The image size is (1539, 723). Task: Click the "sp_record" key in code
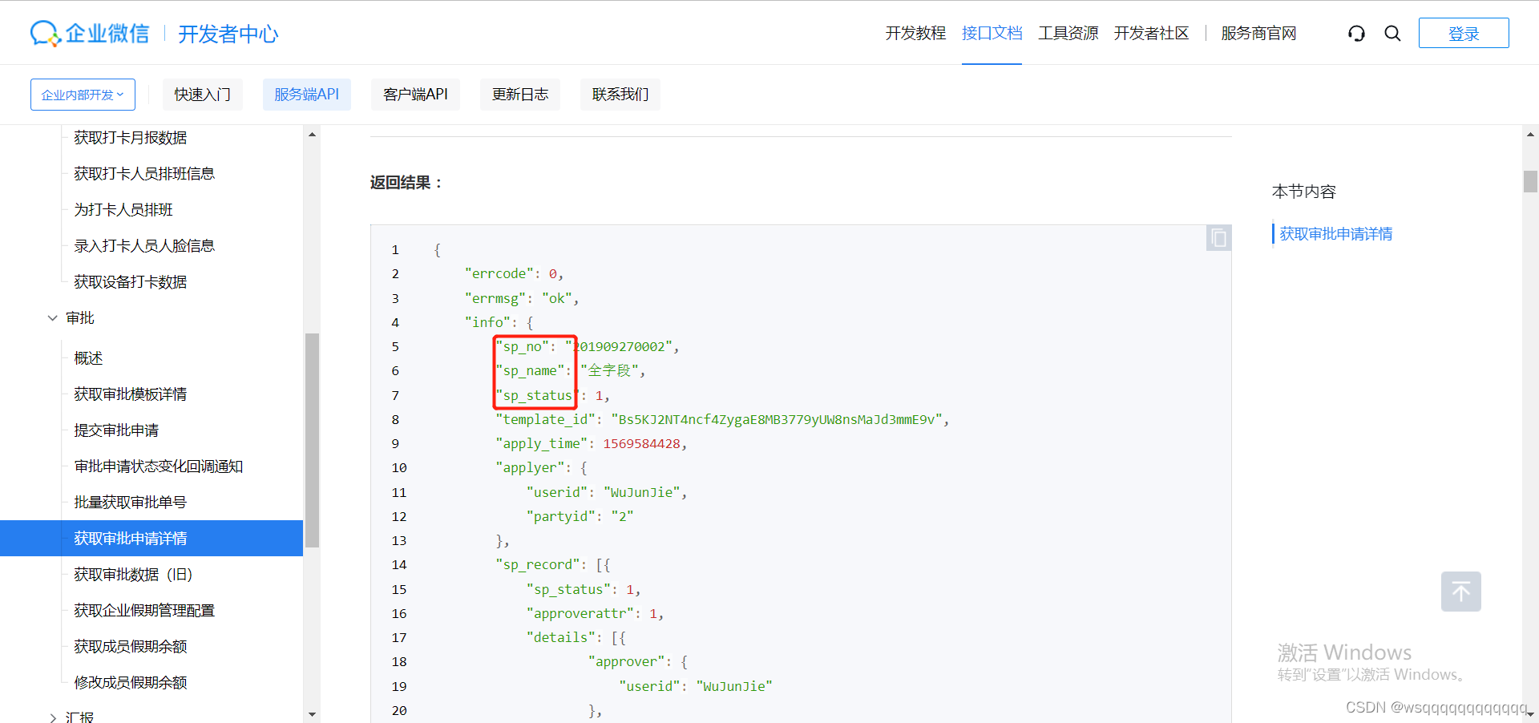point(537,565)
